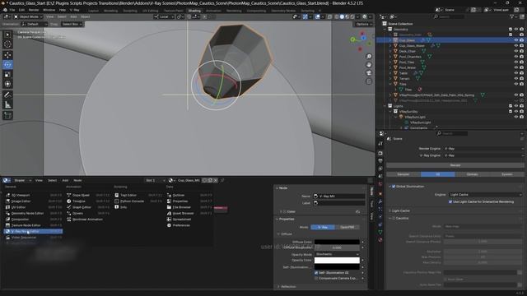Toggle Deck_Chair visibility eye
Viewport: 527px width, 296px height.
(x=516, y=51)
